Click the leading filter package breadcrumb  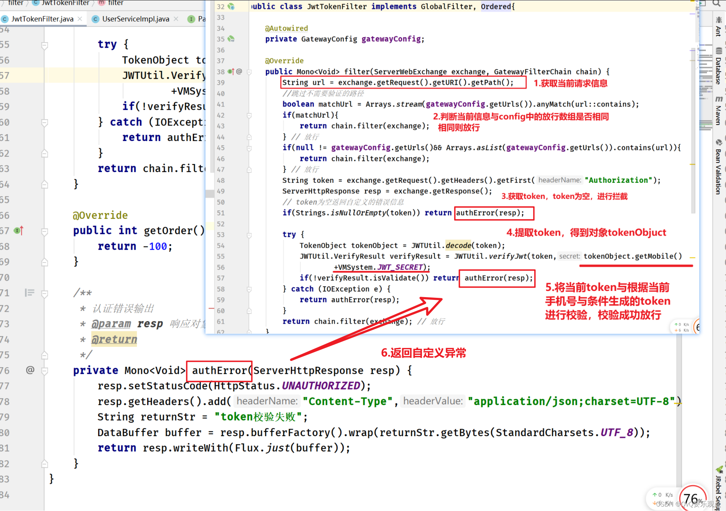pyautogui.click(x=15, y=3)
